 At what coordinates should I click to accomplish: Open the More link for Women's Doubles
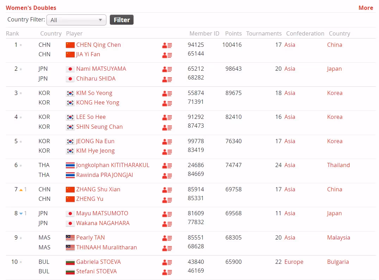click(x=366, y=8)
